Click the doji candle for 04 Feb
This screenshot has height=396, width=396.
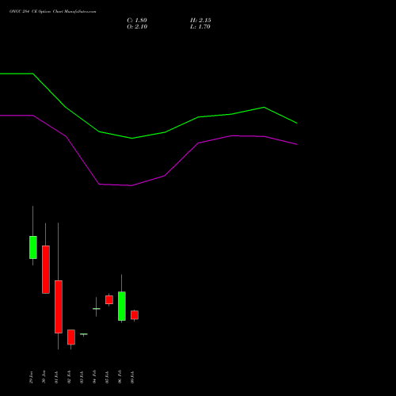[97, 309]
